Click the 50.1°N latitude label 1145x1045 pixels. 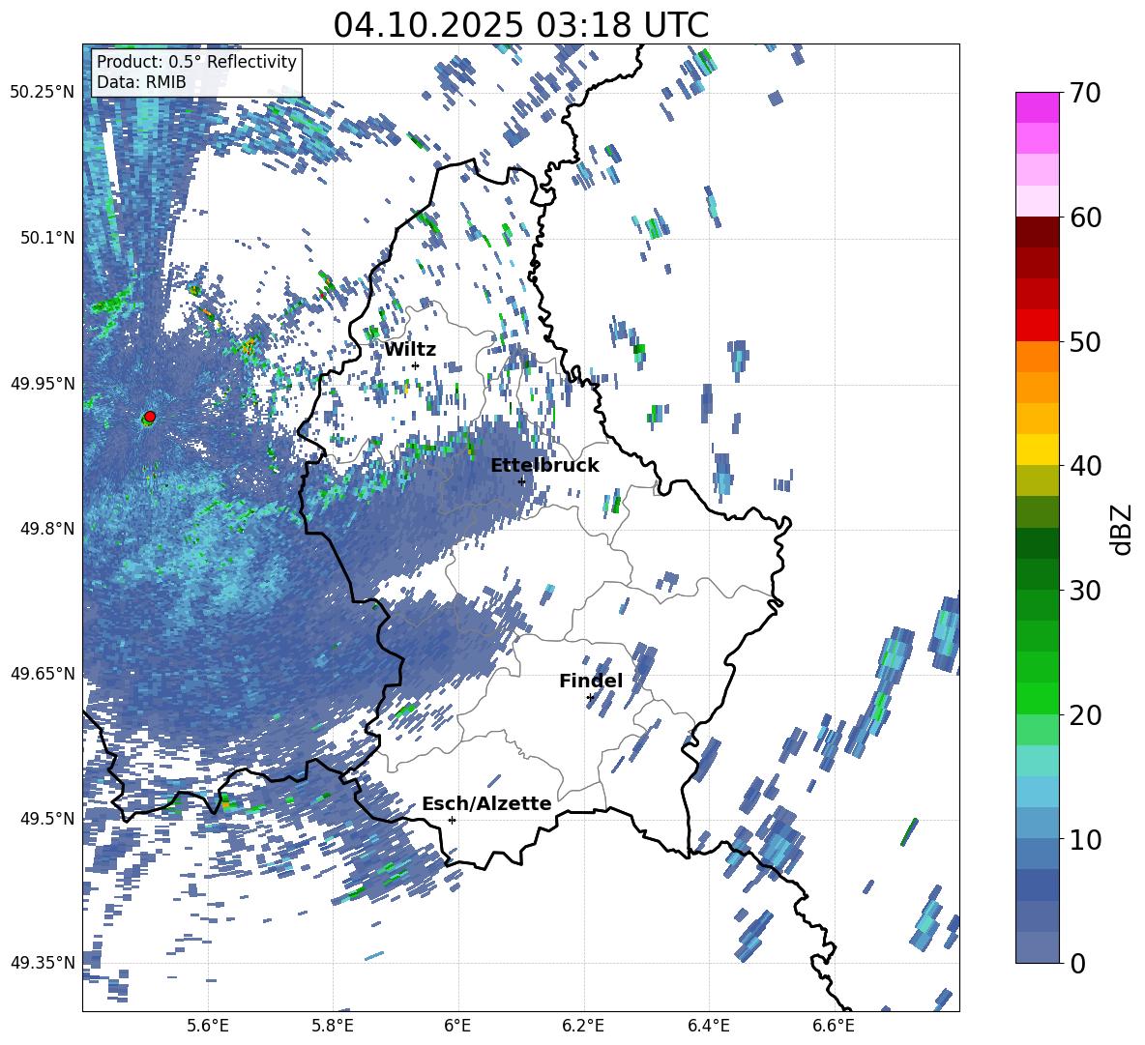[46, 238]
